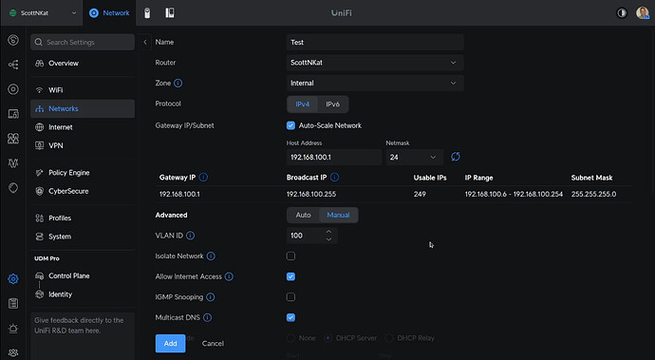Enable the IGMP Snooping checkbox
655x360 pixels.
click(x=290, y=297)
